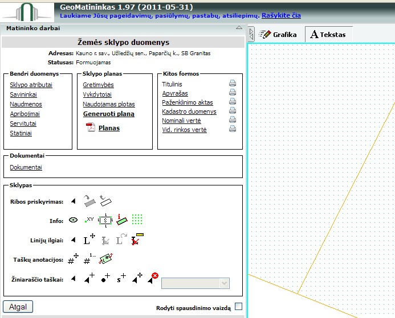
Task: Open the Apribojimai link
Action: tap(25, 114)
